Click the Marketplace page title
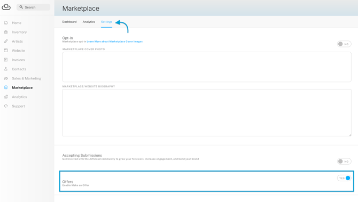Image resolution: width=358 pixels, height=202 pixels. pos(81,9)
